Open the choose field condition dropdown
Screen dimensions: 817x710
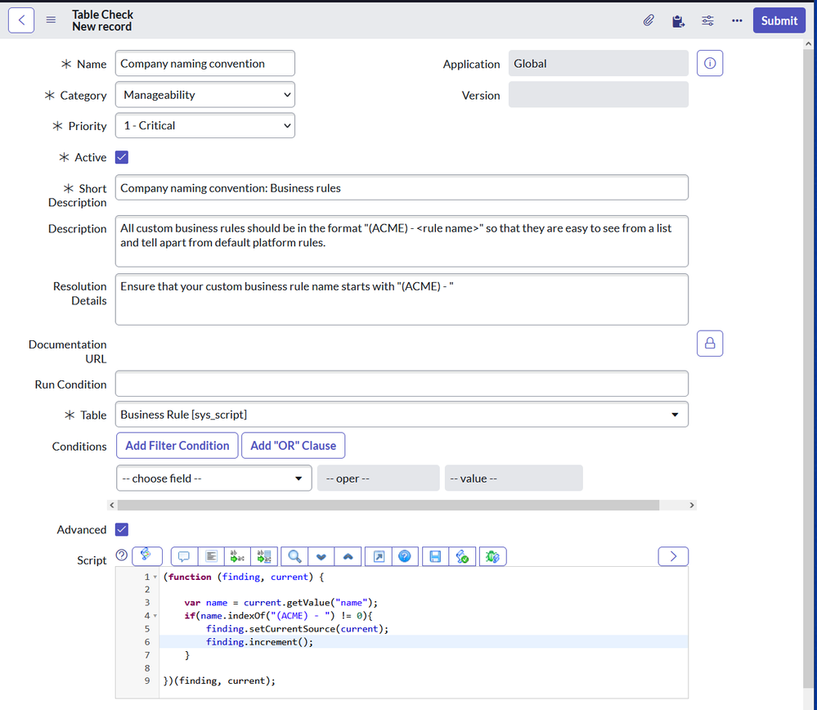(214, 478)
